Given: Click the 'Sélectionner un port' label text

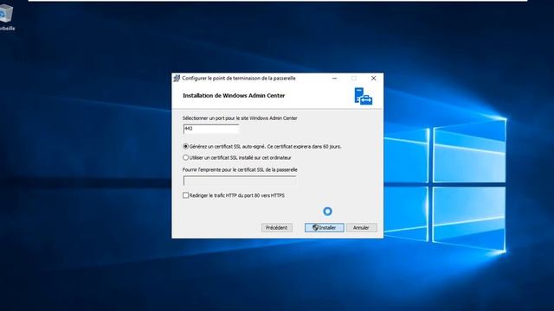Looking at the screenshot, I should (x=240, y=118).
